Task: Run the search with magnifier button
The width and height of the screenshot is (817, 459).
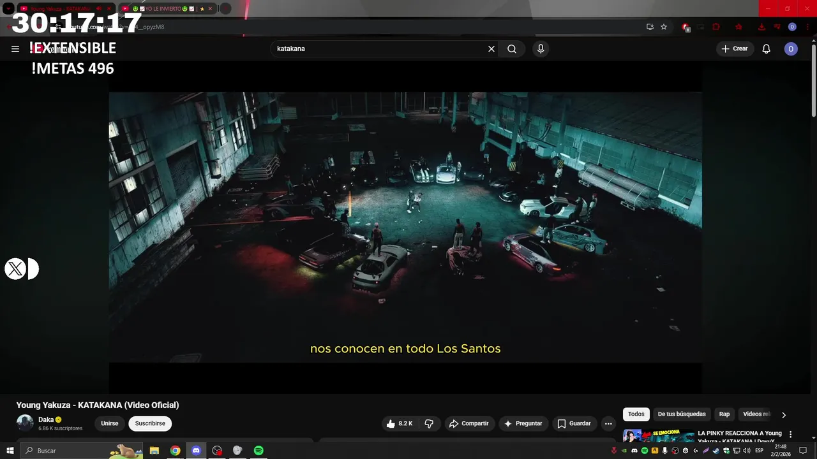Action: (x=512, y=48)
